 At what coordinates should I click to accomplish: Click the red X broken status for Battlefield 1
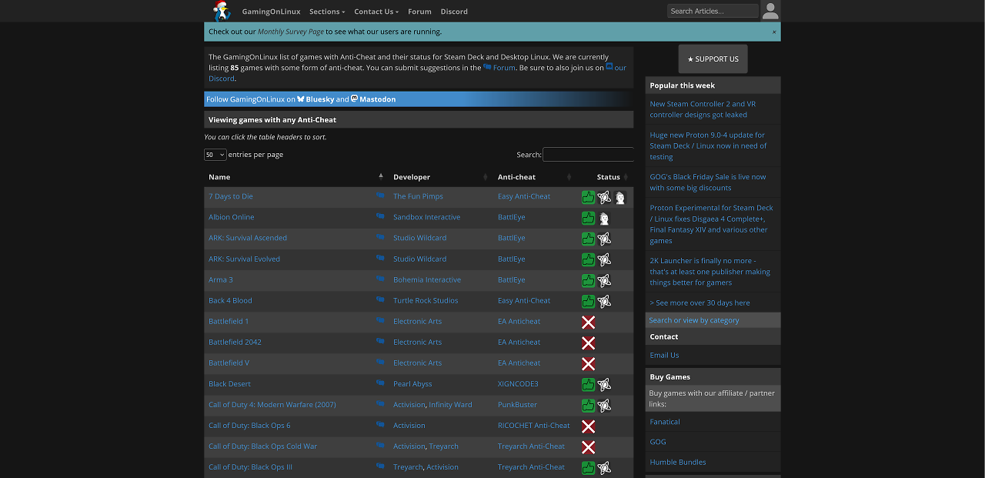[588, 322]
